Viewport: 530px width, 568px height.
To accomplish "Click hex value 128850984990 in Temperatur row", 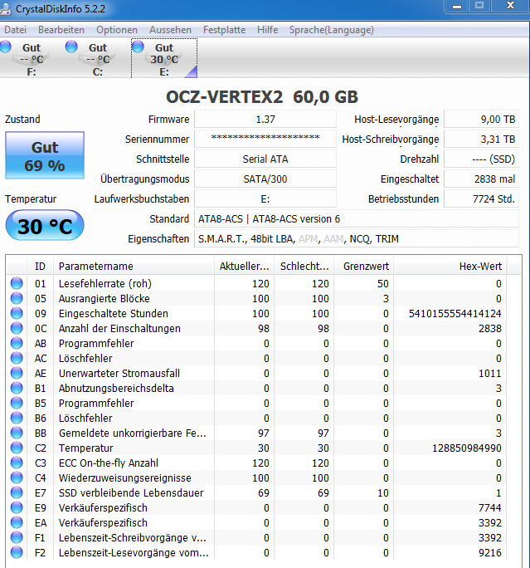I will pyautogui.click(x=467, y=448).
